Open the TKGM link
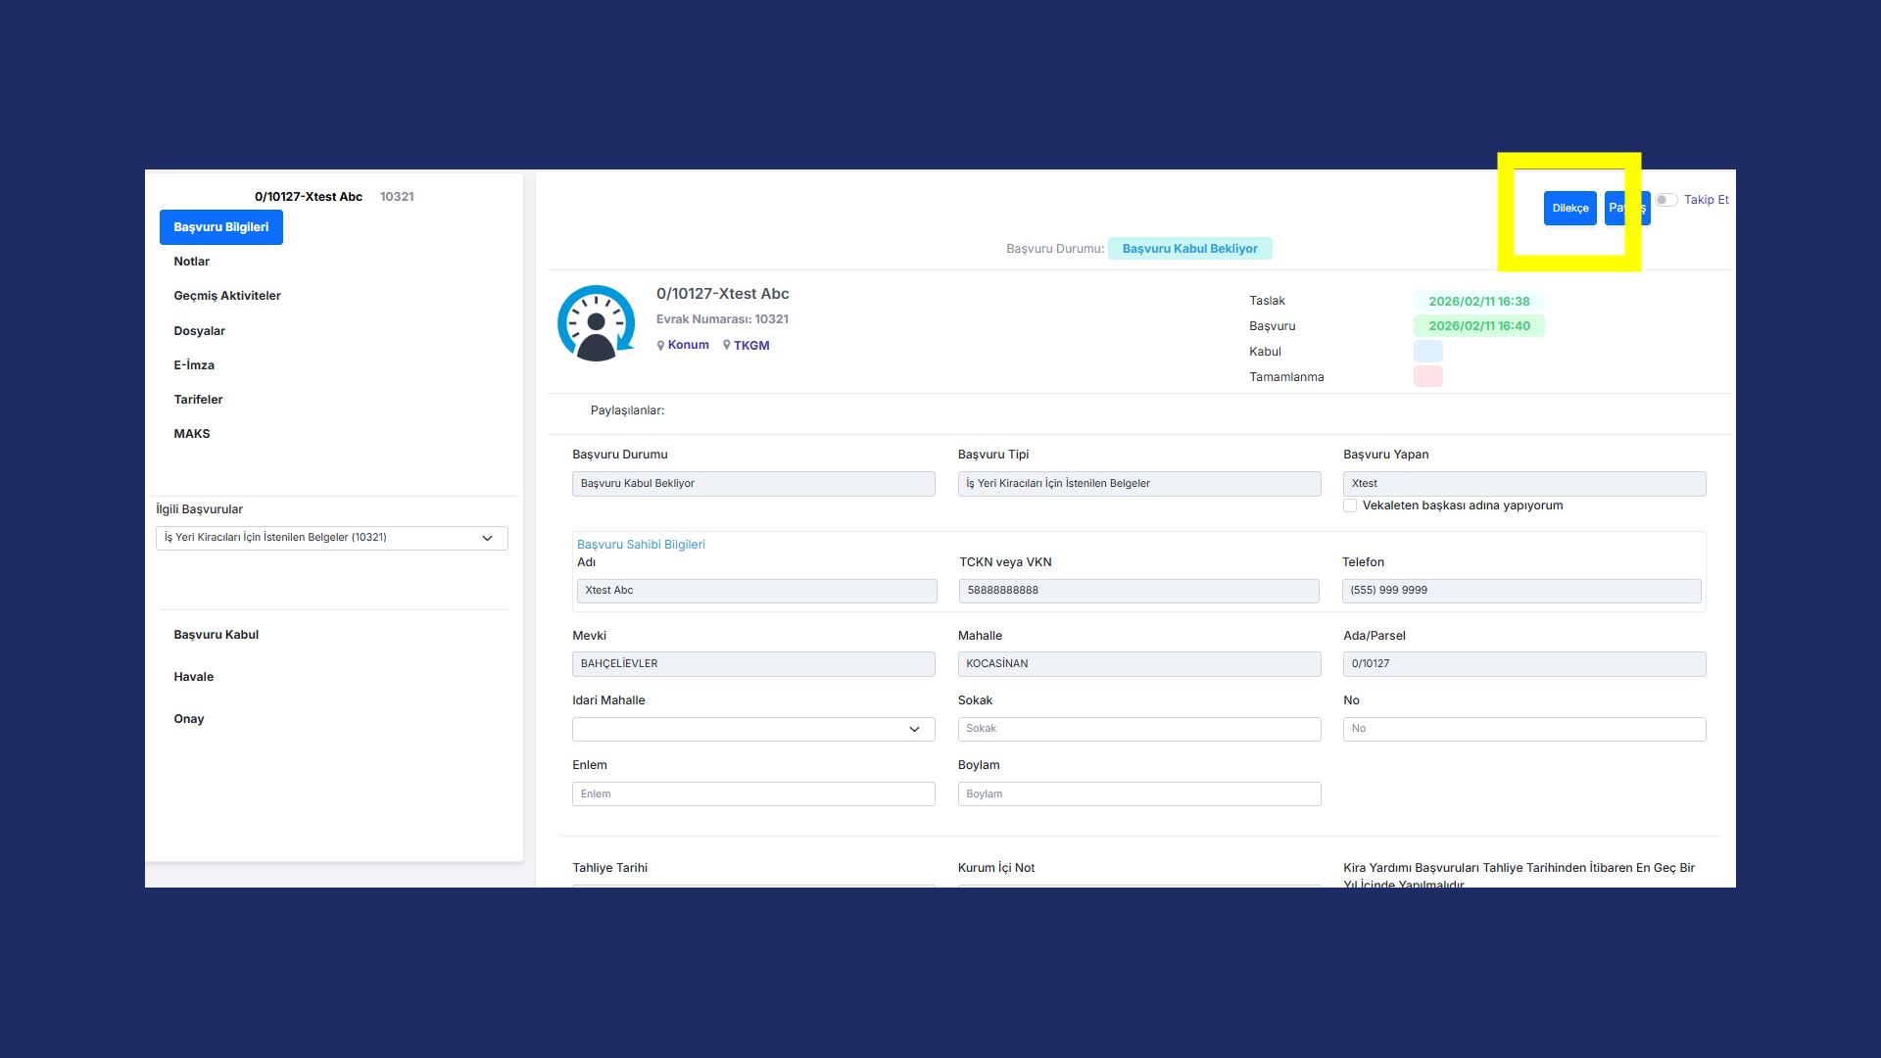The height and width of the screenshot is (1058, 1881). tap(751, 346)
